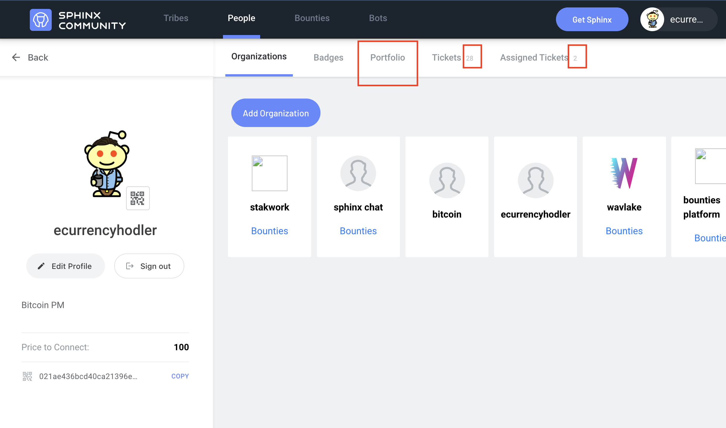This screenshot has height=428, width=726.
Task: Click the QR icon next to the public key
Action: (x=27, y=376)
